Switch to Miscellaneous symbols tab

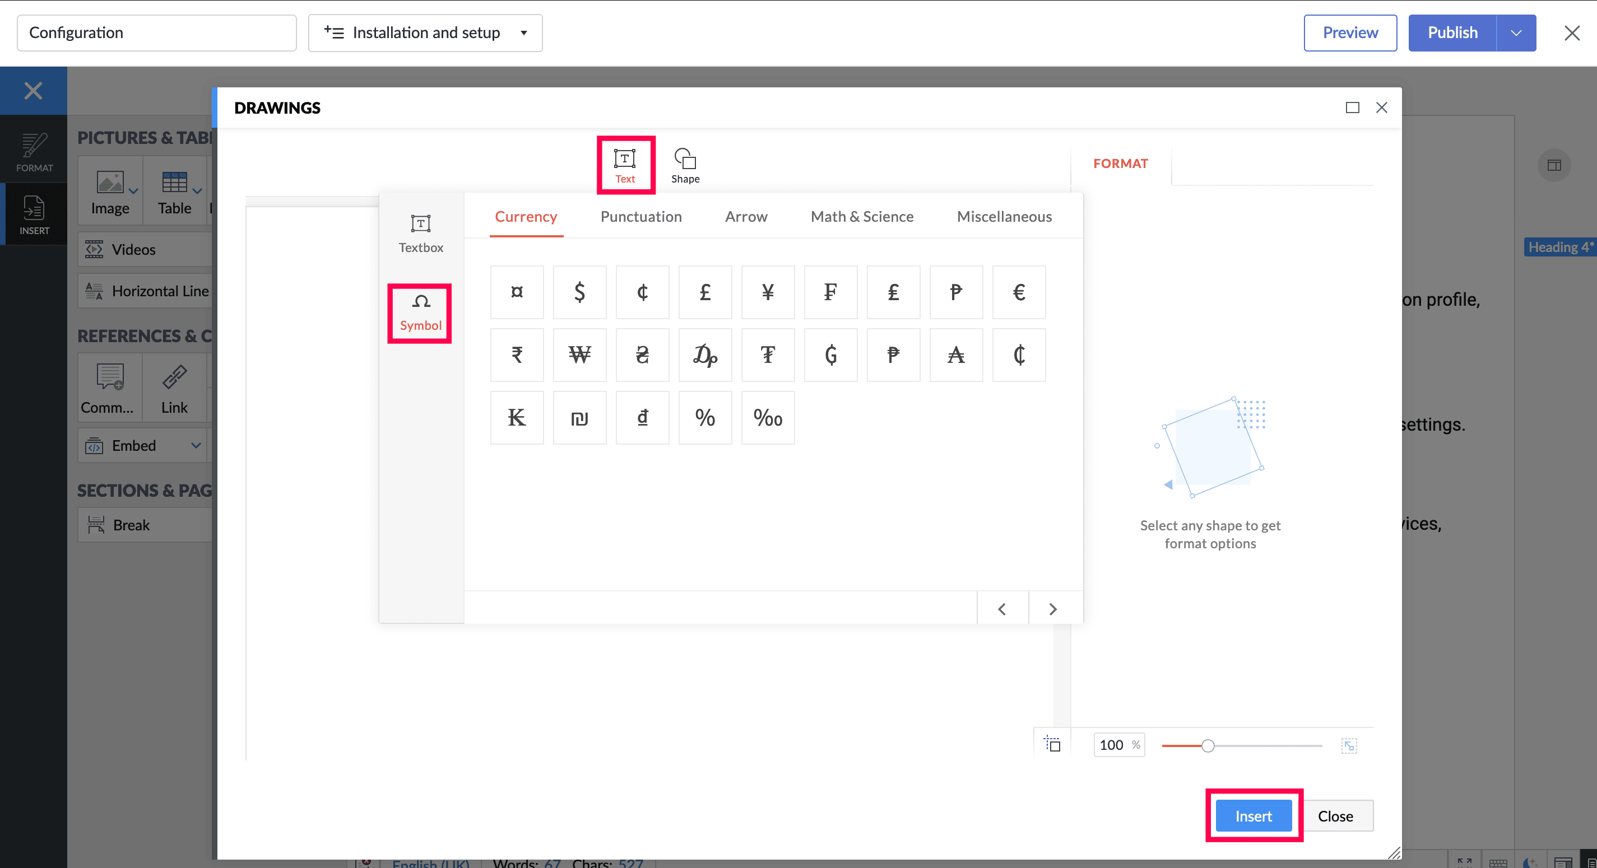click(1004, 216)
